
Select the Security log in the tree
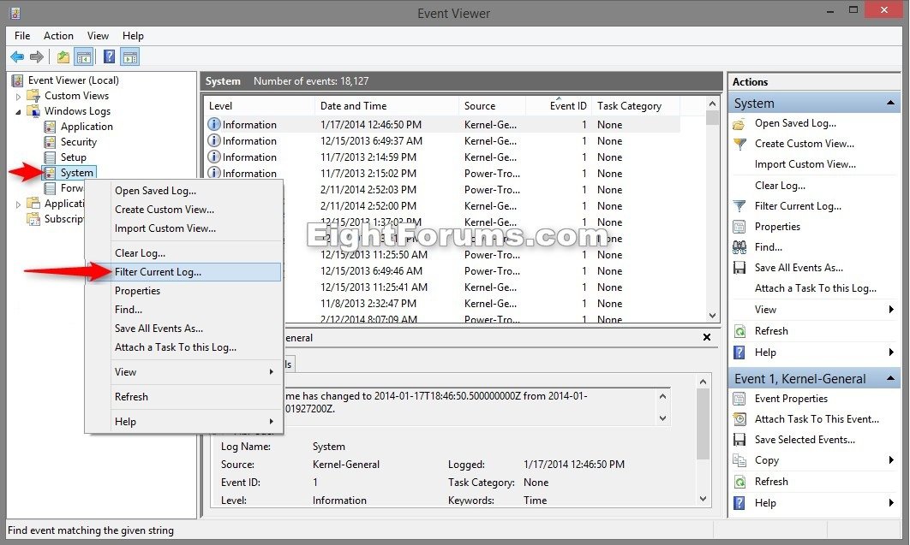pyautogui.click(x=78, y=141)
